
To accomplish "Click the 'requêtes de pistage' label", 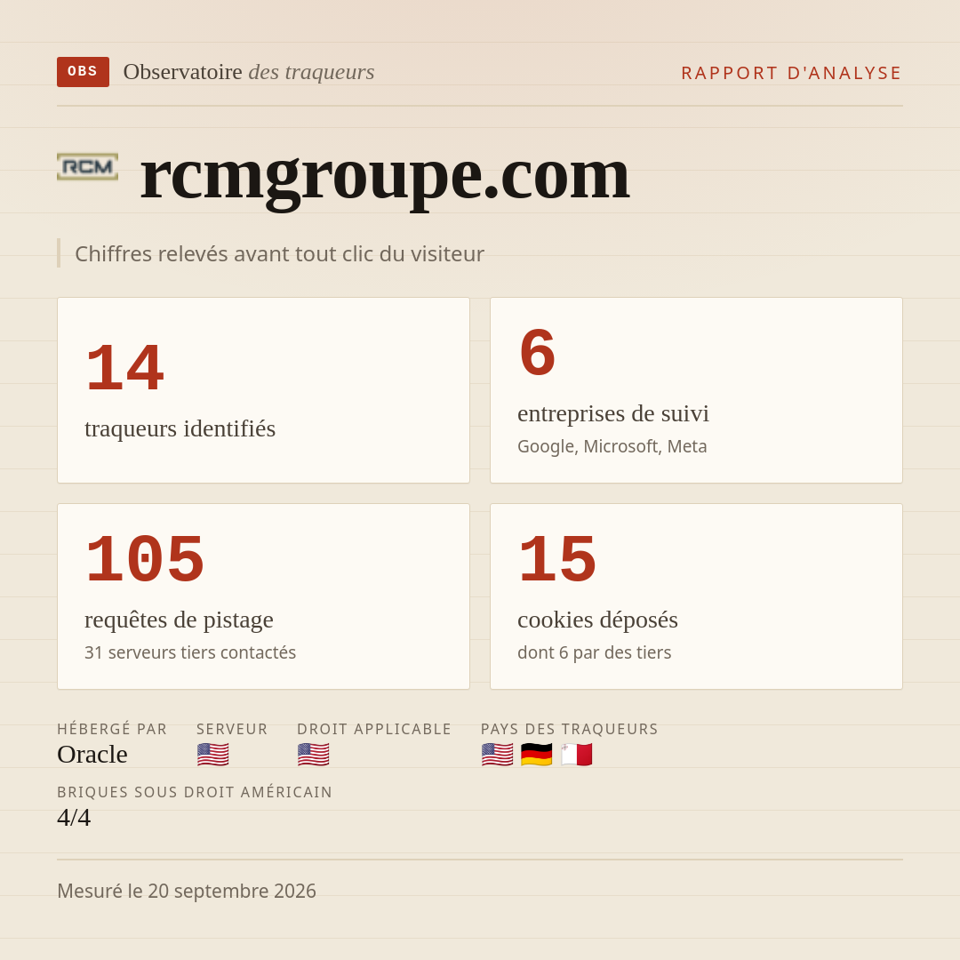I will pyautogui.click(x=179, y=620).
